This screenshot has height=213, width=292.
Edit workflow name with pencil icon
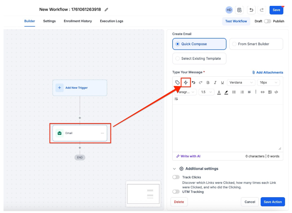(106, 10)
